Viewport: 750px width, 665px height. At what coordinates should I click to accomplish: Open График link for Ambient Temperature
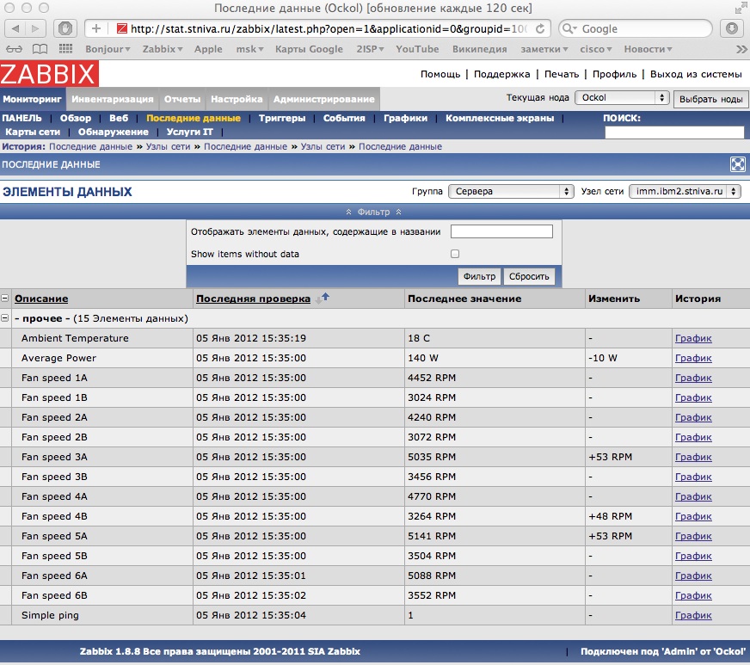click(x=693, y=338)
